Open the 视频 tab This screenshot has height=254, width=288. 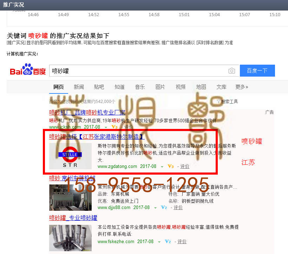(x=181, y=87)
